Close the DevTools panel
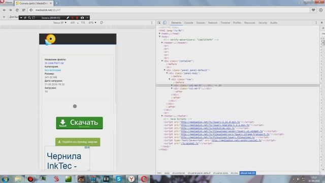This screenshot has width=325, height=183. coord(321,22)
